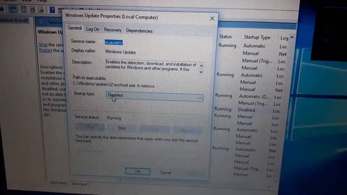Toggle the show/hide console tree toolbar icon
The width and height of the screenshot is (347, 195).
[13, 10]
